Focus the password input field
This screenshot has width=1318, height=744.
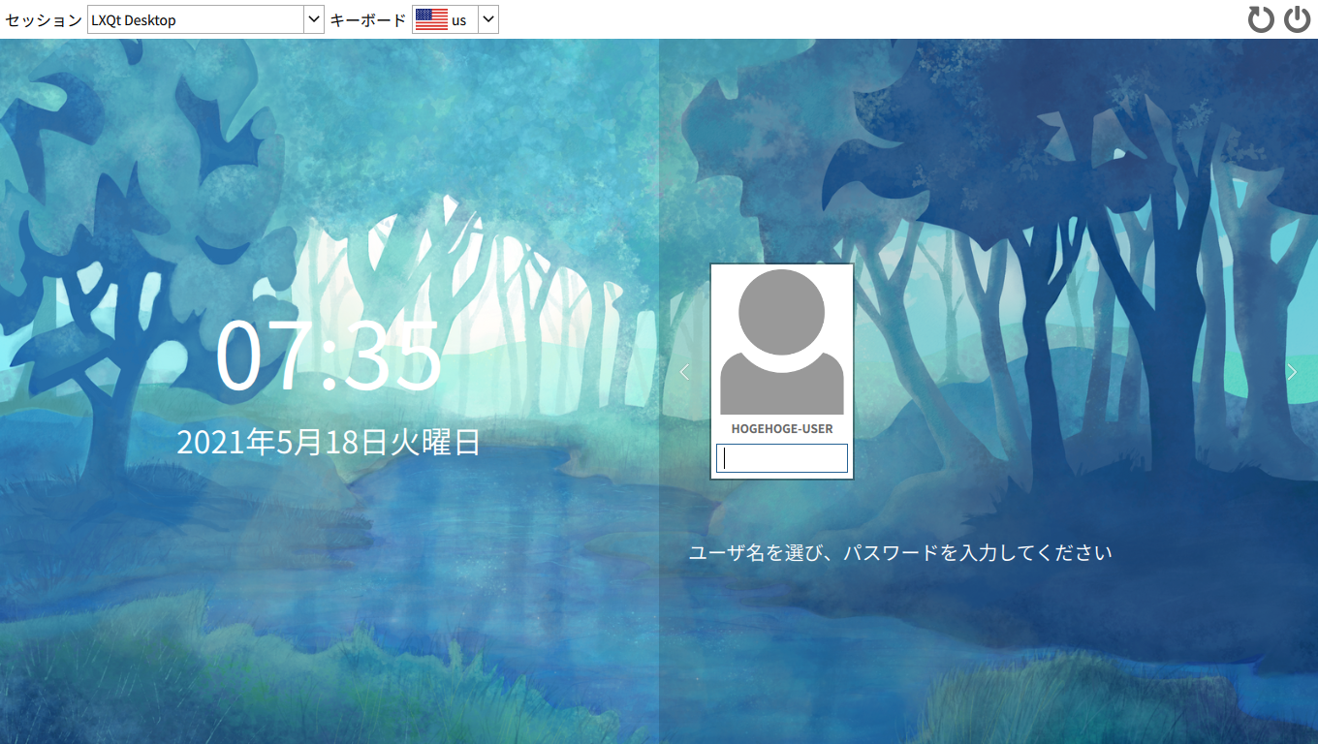tap(782, 458)
